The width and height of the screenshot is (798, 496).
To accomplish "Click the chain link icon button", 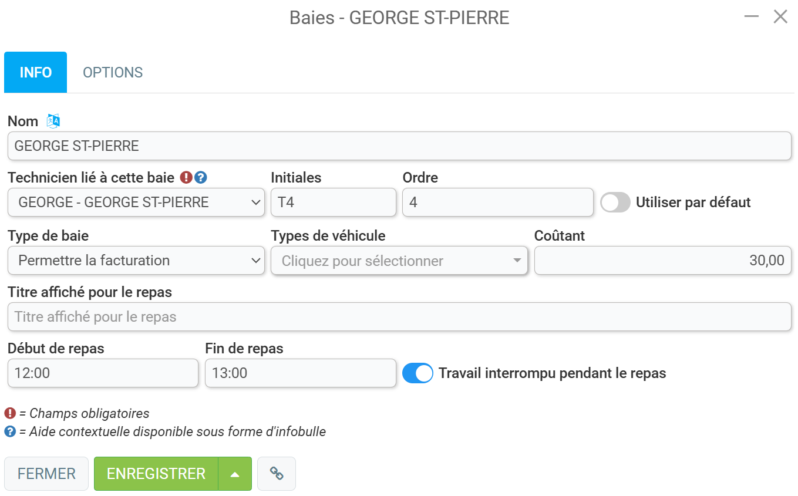I will click(x=277, y=474).
